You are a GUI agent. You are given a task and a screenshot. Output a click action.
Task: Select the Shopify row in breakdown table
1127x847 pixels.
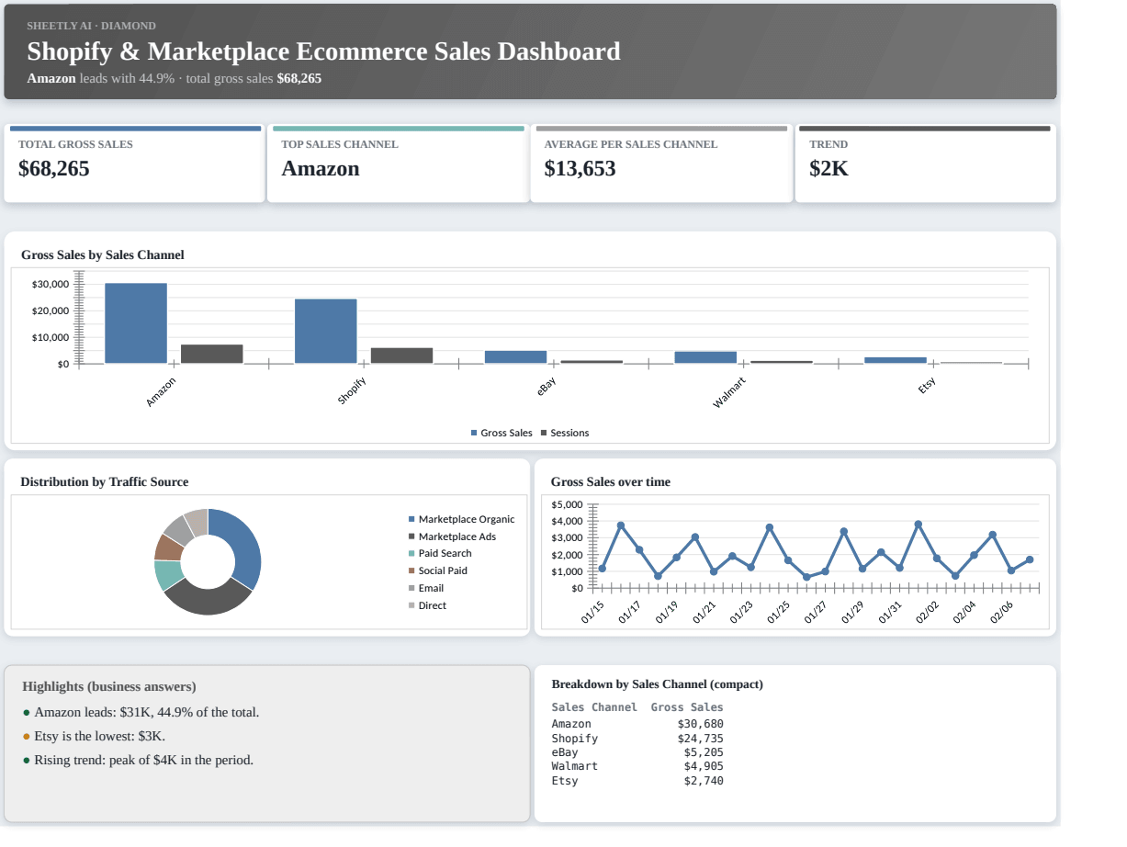click(637, 739)
